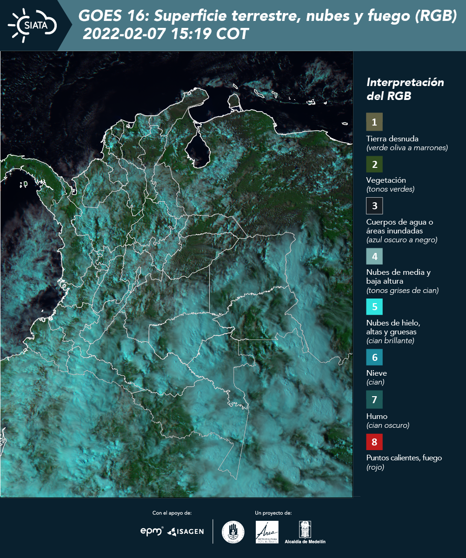
Task: Click the "(cian brillante)" description
Action: coord(390,341)
